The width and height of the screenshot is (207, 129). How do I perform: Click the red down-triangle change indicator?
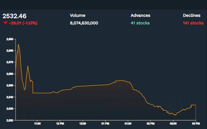click(x=5, y=23)
